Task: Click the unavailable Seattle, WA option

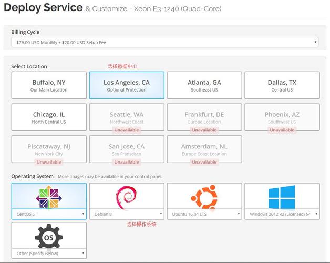Action: tap(127, 117)
